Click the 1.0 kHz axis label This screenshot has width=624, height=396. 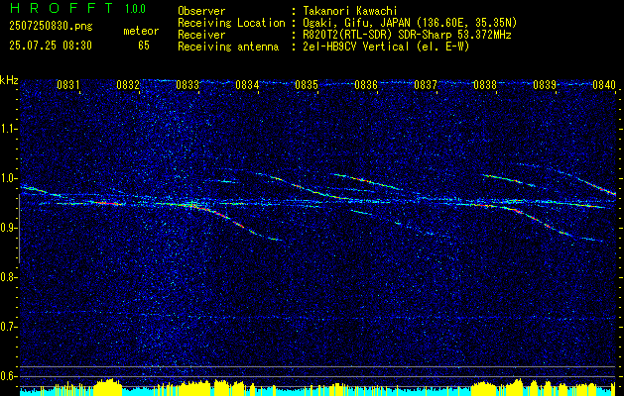click(x=8, y=178)
